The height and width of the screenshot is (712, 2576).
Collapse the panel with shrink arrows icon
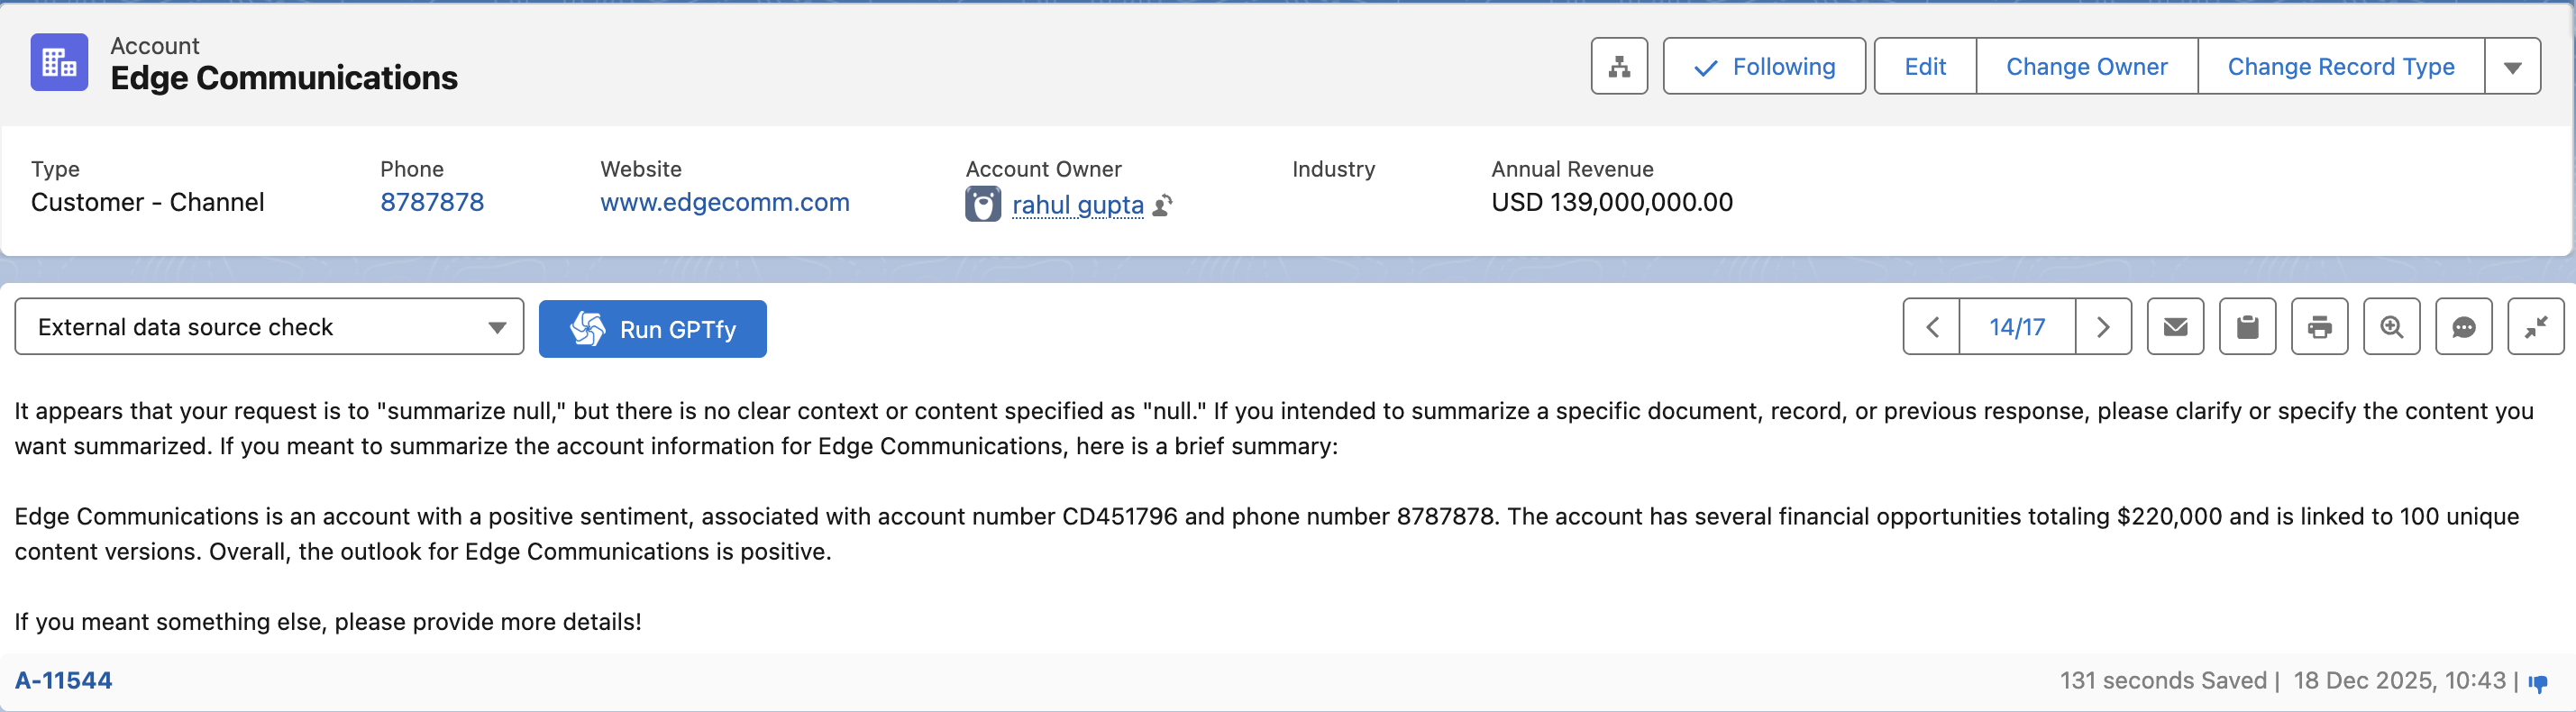point(2535,327)
